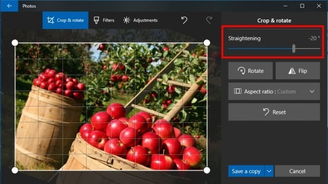Reset the crop and rotation

pos(274,112)
